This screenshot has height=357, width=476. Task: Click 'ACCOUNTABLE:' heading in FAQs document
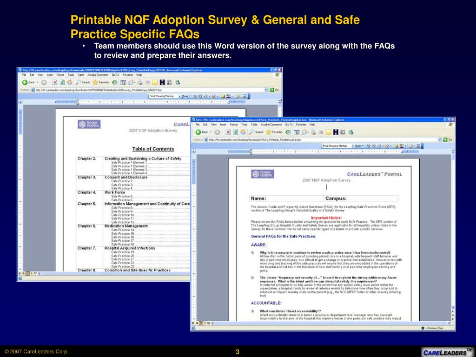tap(266, 303)
